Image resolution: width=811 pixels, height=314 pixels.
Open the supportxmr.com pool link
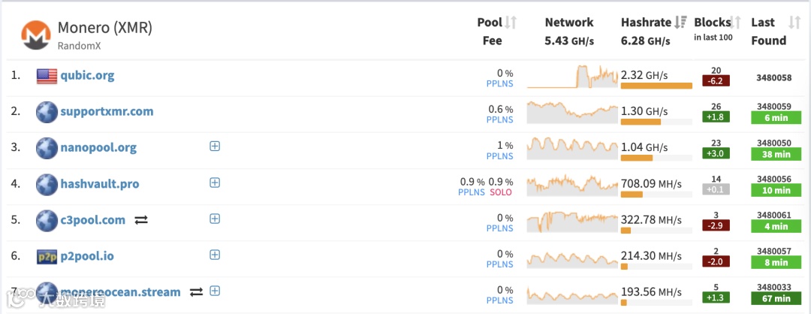pos(107,111)
